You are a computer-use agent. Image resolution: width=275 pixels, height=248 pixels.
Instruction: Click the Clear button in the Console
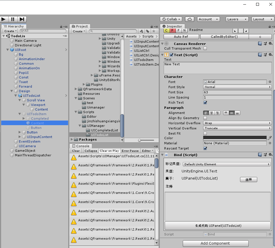pyautogui.click(x=76, y=151)
